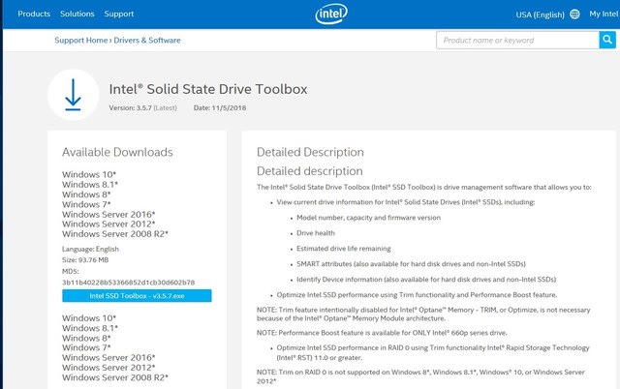Click first Windows 10* entry in downloads
This screenshot has width=620, height=389.
click(x=89, y=174)
